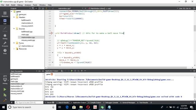Screen dimensions: 196x110
Task: Open the Windows Start menu
Action: point(3,107)
